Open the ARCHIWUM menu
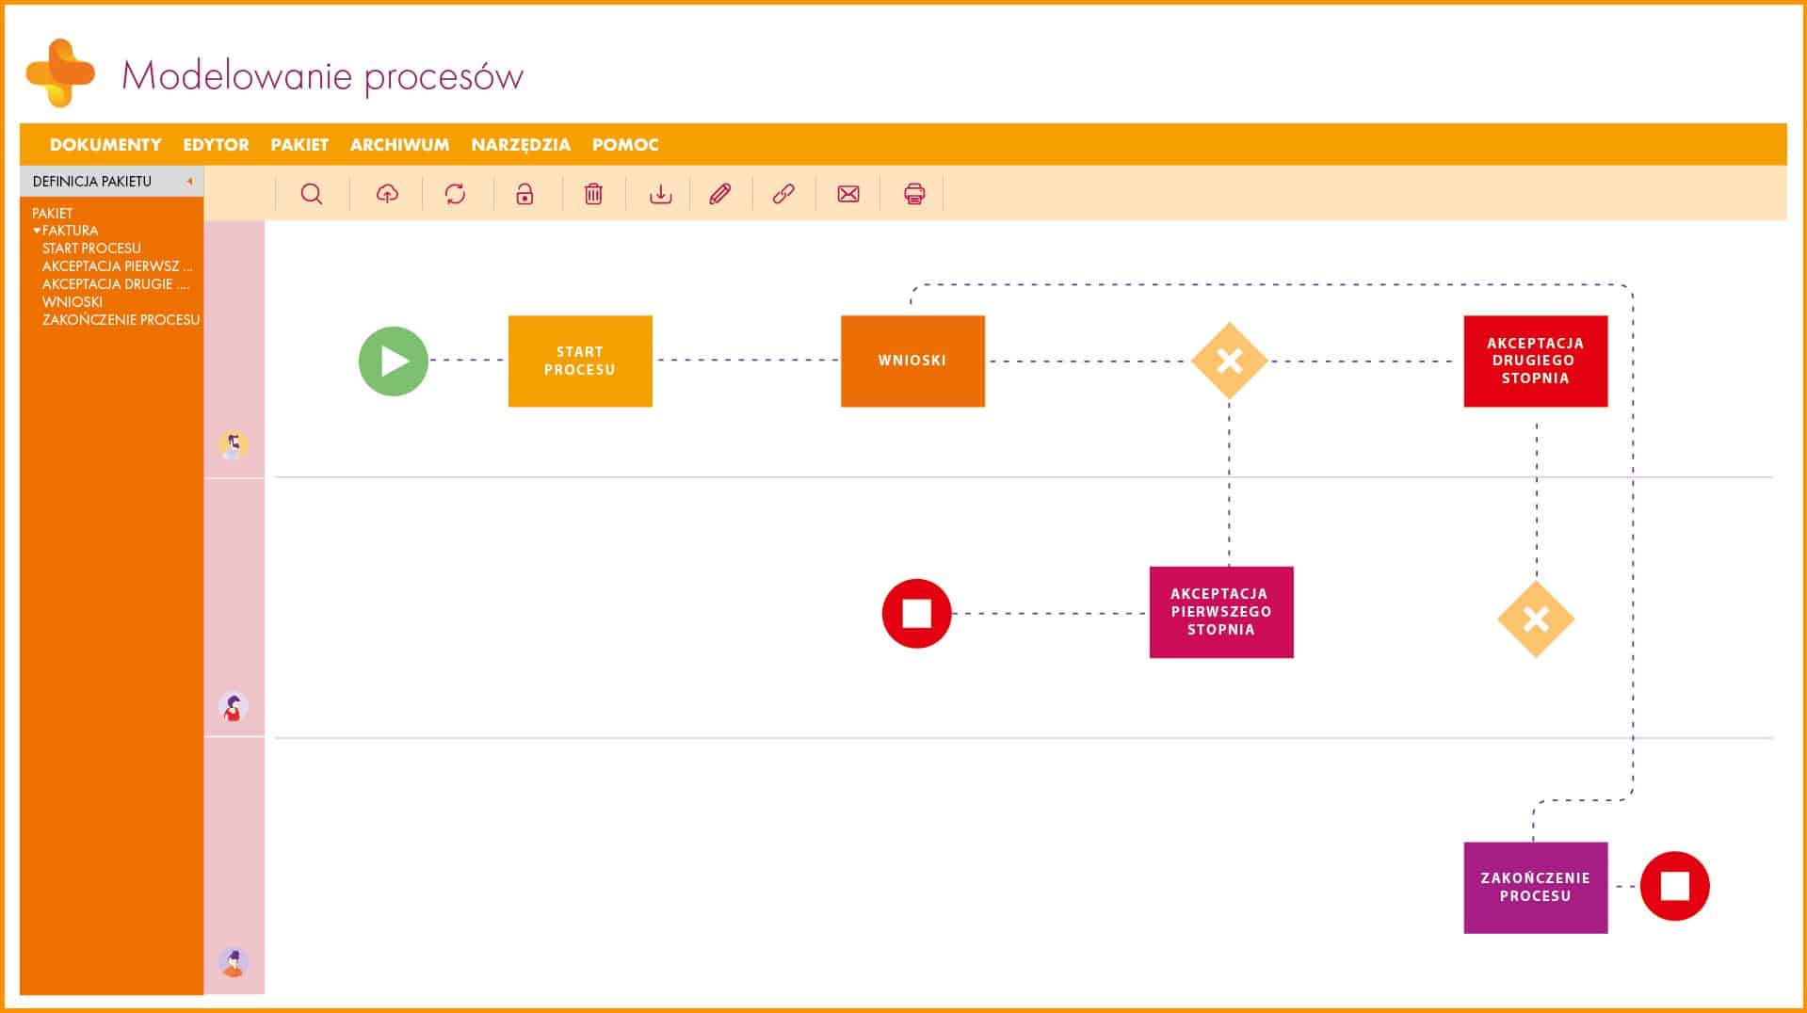 click(399, 144)
